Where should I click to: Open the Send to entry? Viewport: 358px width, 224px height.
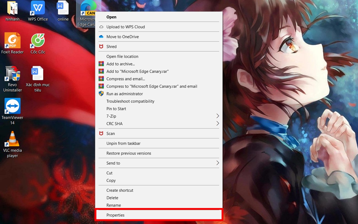[x=159, y=163]
